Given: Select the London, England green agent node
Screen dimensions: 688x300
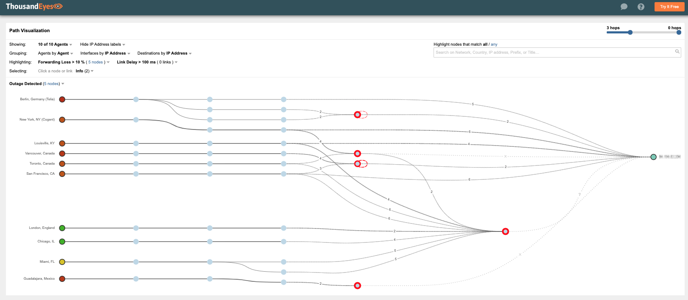Looking at the screenshot, I should (62, 228).
